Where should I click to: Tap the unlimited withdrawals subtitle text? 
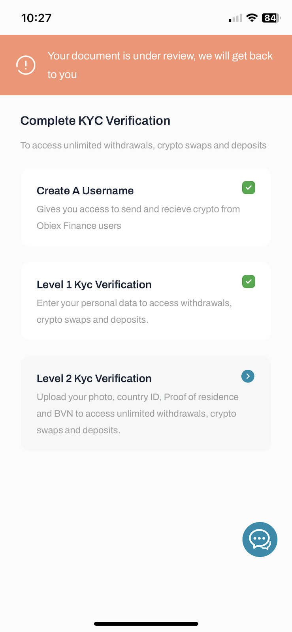click(x=143, y=145)
